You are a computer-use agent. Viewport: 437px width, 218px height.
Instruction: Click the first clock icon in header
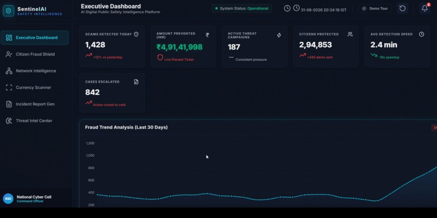[287, 8]
